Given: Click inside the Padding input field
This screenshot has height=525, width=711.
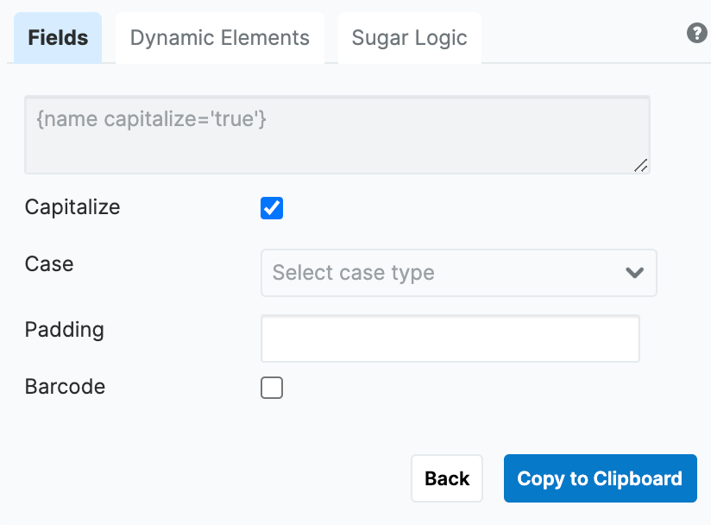Looking at the screenshot, I should click(x=450, y=338).
